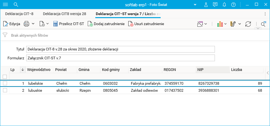
Task: Click the Tytuł text field
Action: coord(120,49)
